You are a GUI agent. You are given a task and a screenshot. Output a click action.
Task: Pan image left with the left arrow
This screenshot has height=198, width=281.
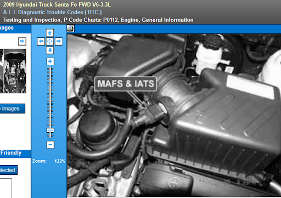(41, 41)
